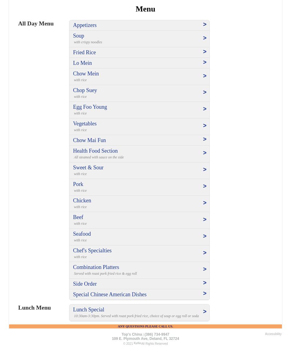Expand the Chop Suey chevron
Image resolution: width=291 pixels, height=352 pixels.
205,92
